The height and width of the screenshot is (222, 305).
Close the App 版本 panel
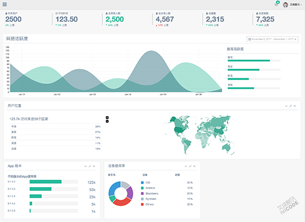pos(94,166)
